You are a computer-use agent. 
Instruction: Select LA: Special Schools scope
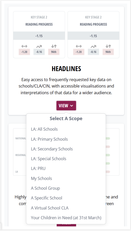coord(48,159)
